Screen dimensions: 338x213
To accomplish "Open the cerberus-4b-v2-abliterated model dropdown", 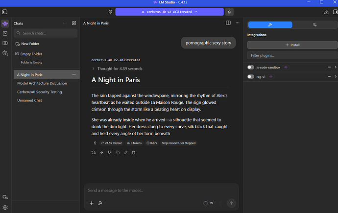I will point(169,12).
